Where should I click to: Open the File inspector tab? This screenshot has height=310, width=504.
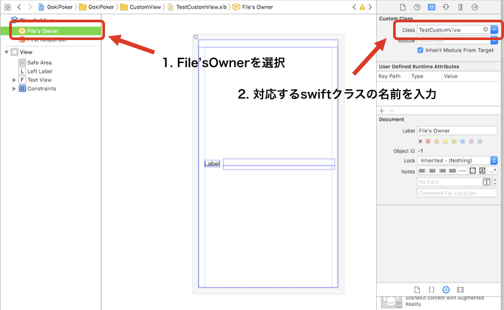(402, 7)
